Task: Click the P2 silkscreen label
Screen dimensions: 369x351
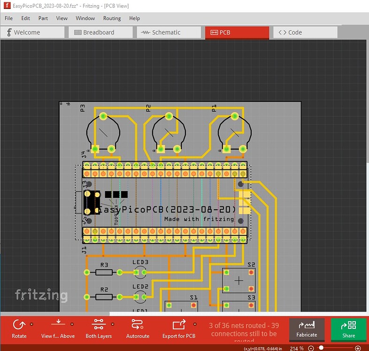Action: (148, 108)
